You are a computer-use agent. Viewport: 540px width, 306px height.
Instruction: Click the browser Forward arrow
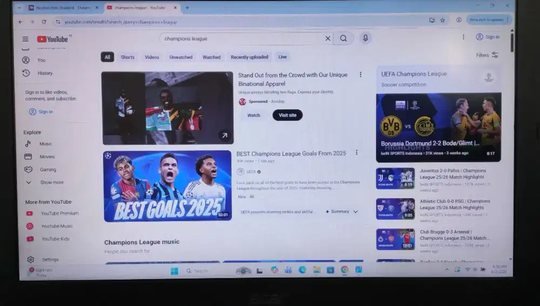pos(32,22)
